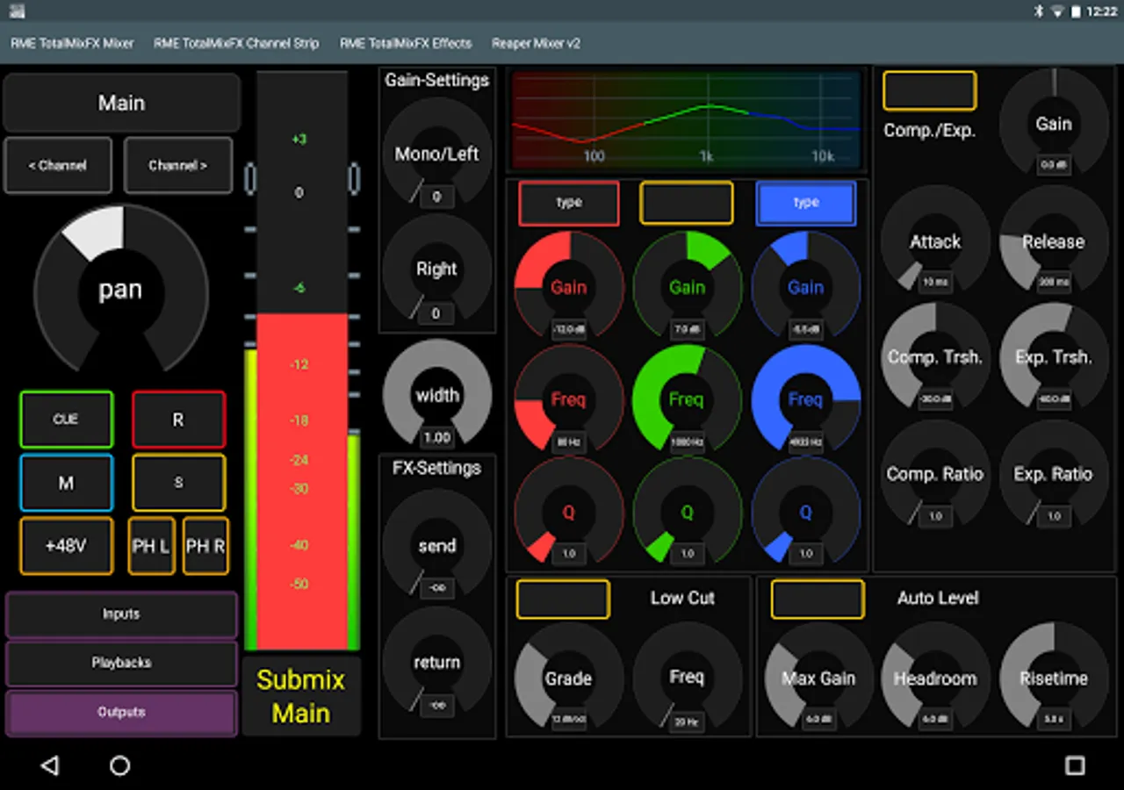Toggle the Low Cut enable button
The width and height of the screenshot is (1124, 790).
pyautogui.click(x=563, y=600)
